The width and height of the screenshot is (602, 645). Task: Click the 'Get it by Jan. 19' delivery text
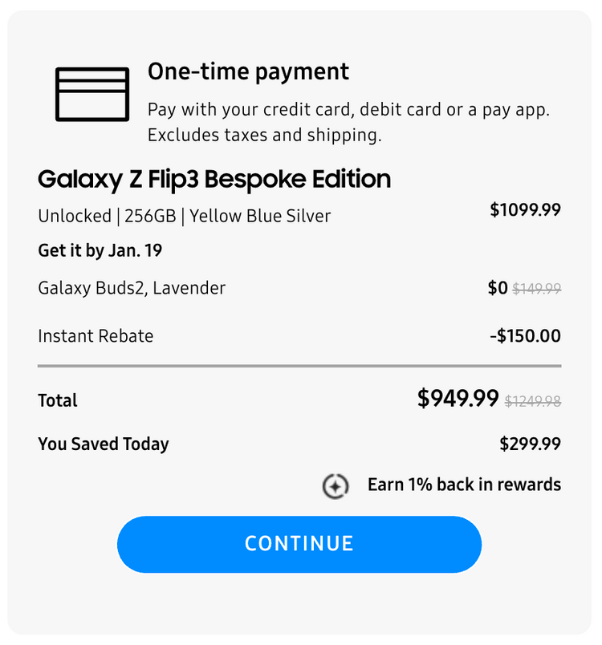tap(100, 251)
